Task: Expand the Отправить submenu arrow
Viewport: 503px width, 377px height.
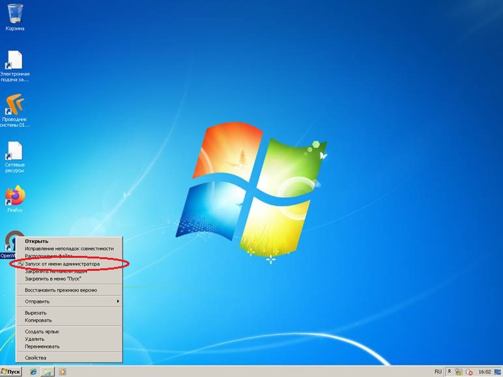Action: (118, 301)
